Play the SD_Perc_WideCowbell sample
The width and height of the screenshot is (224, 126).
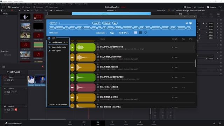72,77
